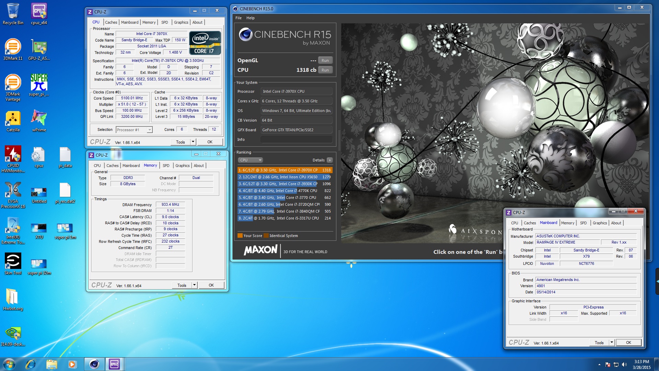659x371 pixels.
Task: Click OK in top CPU-Z window
Action: pyautogui.click(x=210, y=142)
